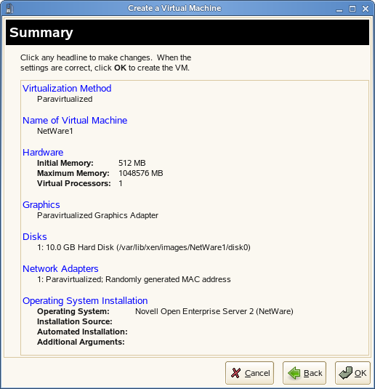This screenshot has width=375, height=389.
Task: Select the VM name text 'NetWare1'
Action: coord(55,131)
